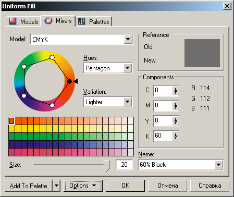Click the Size slider thumb
Image resolution: width=234 pixels, height=197 pixels.
(x=106, y=166)
